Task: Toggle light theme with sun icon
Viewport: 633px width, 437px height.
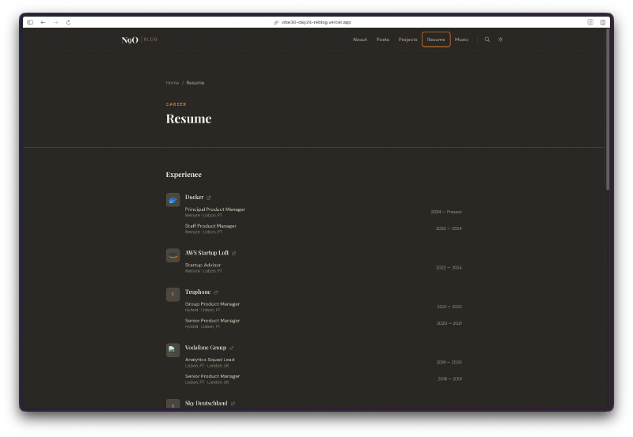Action: point(500,40)
